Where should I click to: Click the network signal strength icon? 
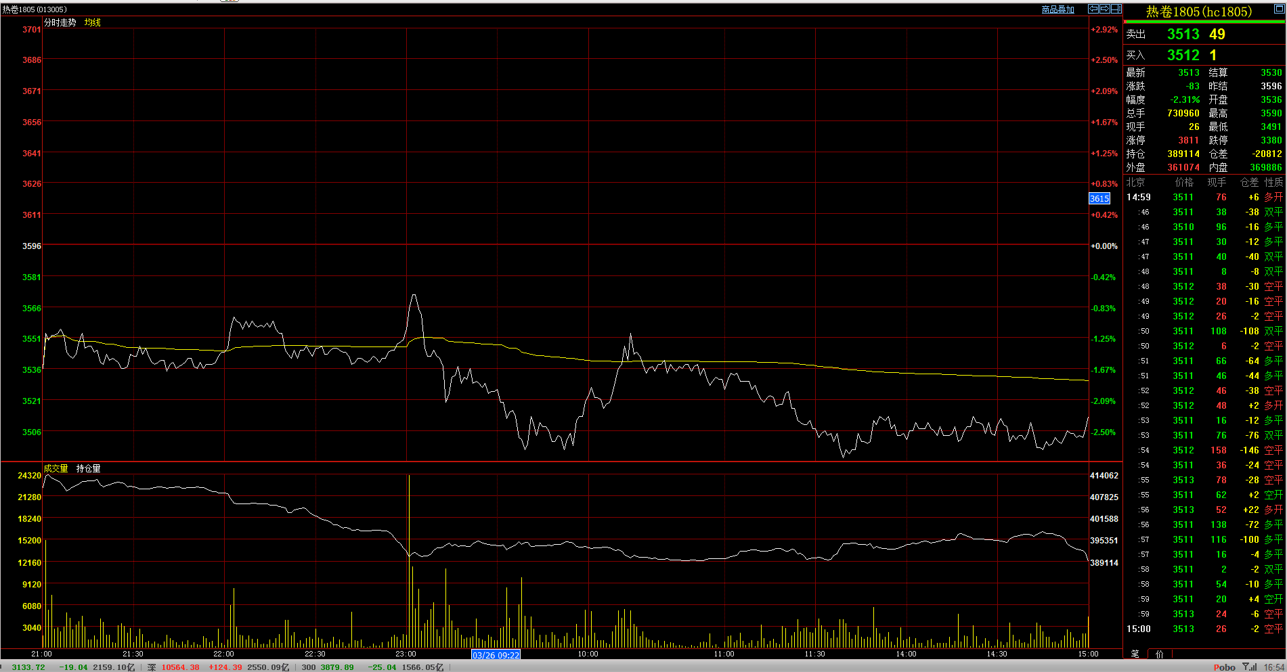point(1250,667)
